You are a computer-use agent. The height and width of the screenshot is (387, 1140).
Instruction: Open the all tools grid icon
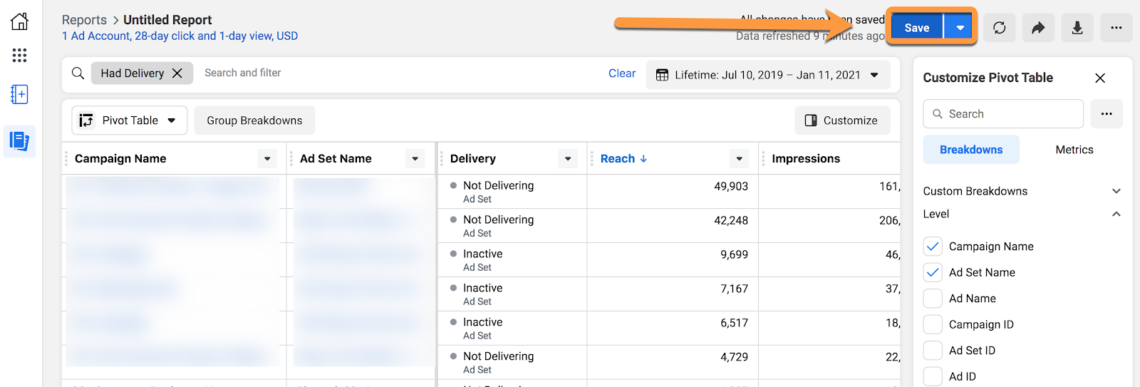(19, 55)
